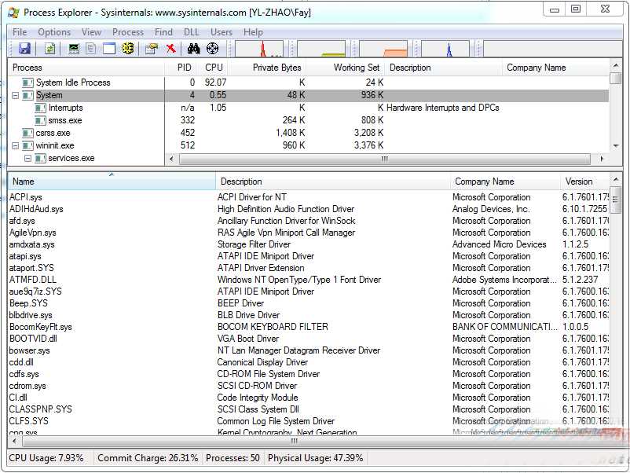
Task: Open process properties via properties toolbar icon
Action: tap(152, 49)
